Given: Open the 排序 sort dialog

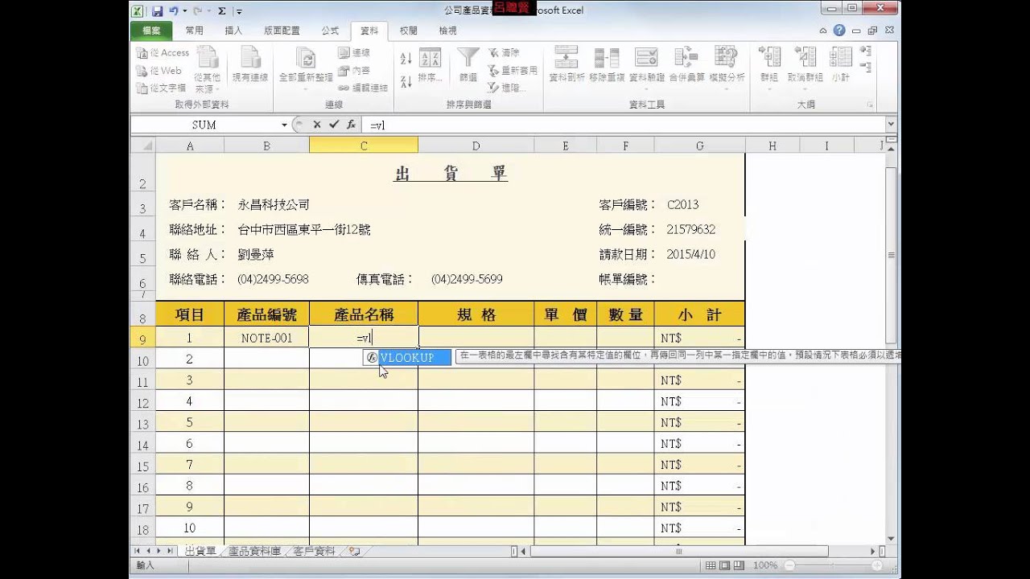Looking at the screenshot, I should (x=431, y=66).
